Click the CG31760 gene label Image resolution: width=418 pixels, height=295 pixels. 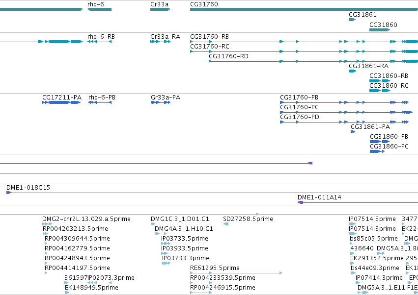[x=204, y=4]
